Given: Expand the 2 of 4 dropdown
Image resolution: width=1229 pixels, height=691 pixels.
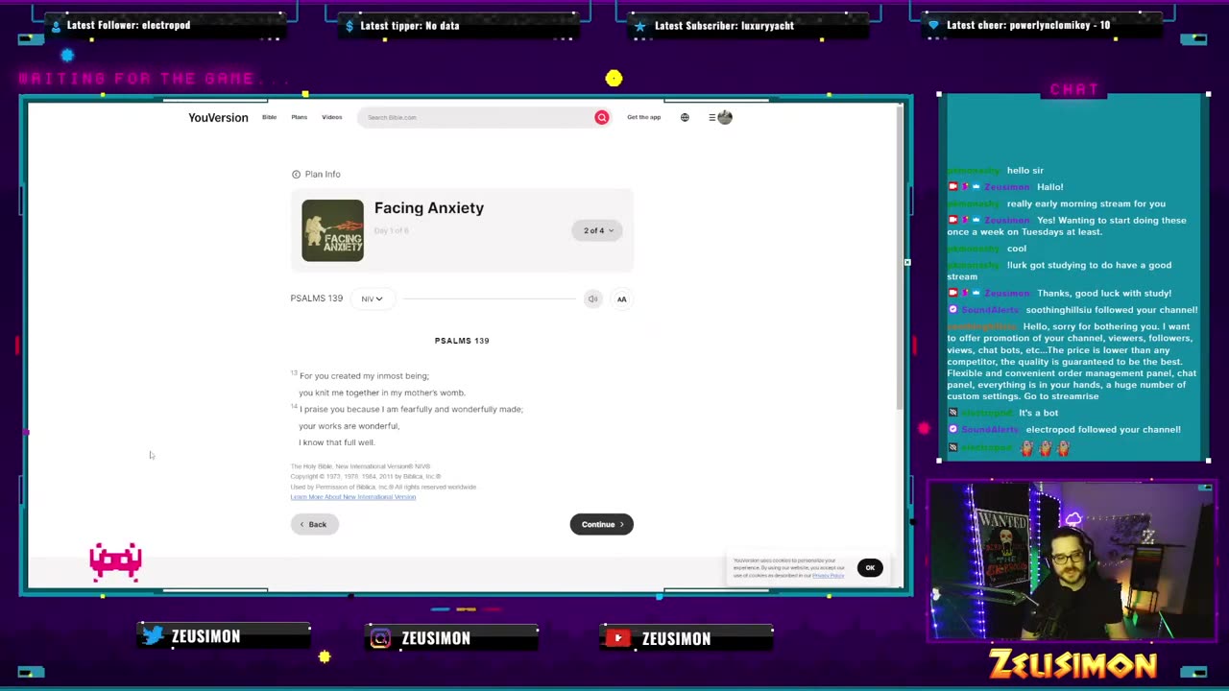Looking at the screenshot, I should coord(597,230).
